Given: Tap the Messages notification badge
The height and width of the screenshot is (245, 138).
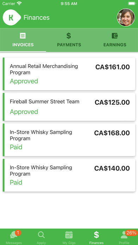Looking at the screenshot, I should [x=18, y=233].
